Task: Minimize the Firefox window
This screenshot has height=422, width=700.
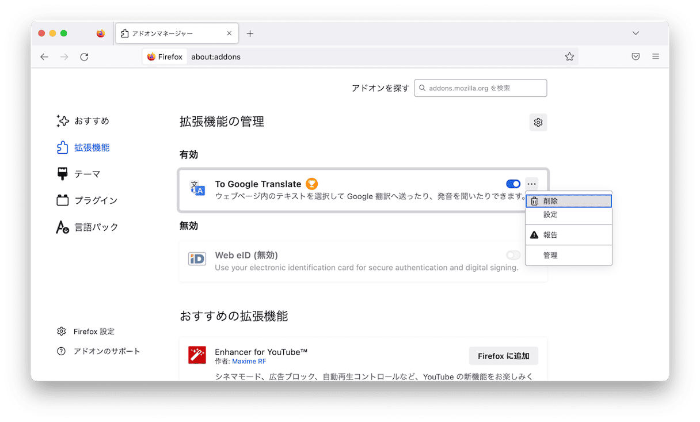Action: tap(52, 33)
